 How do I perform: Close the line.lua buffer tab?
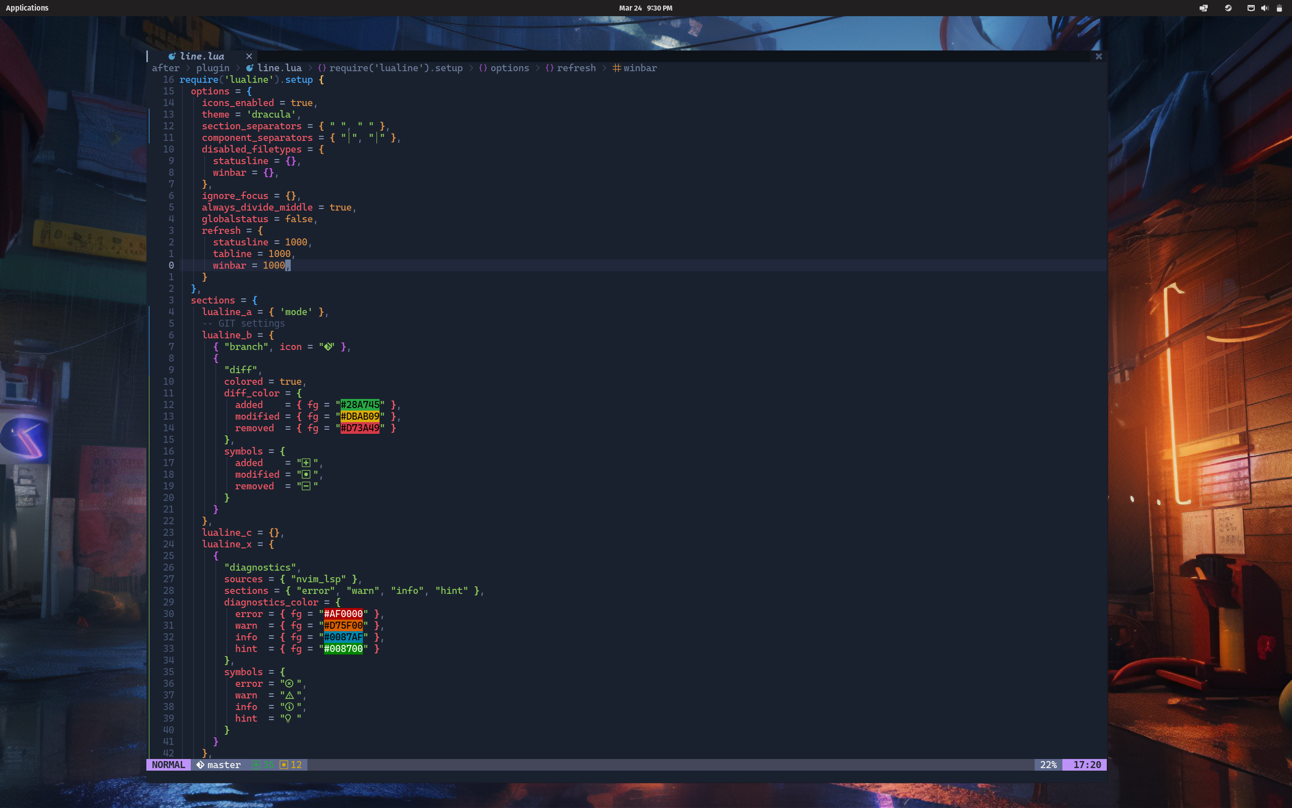pyautogui.click(x=249, y=56)
